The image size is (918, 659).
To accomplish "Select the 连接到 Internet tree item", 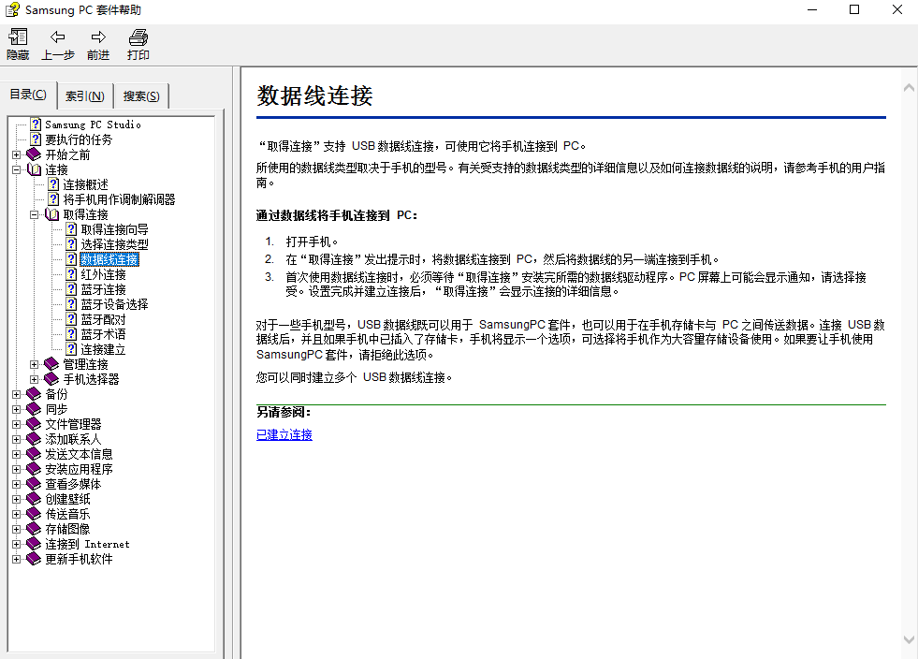I will 87,544.
